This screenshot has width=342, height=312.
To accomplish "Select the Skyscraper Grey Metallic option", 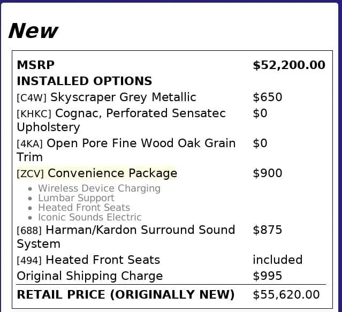I will 107,97.
